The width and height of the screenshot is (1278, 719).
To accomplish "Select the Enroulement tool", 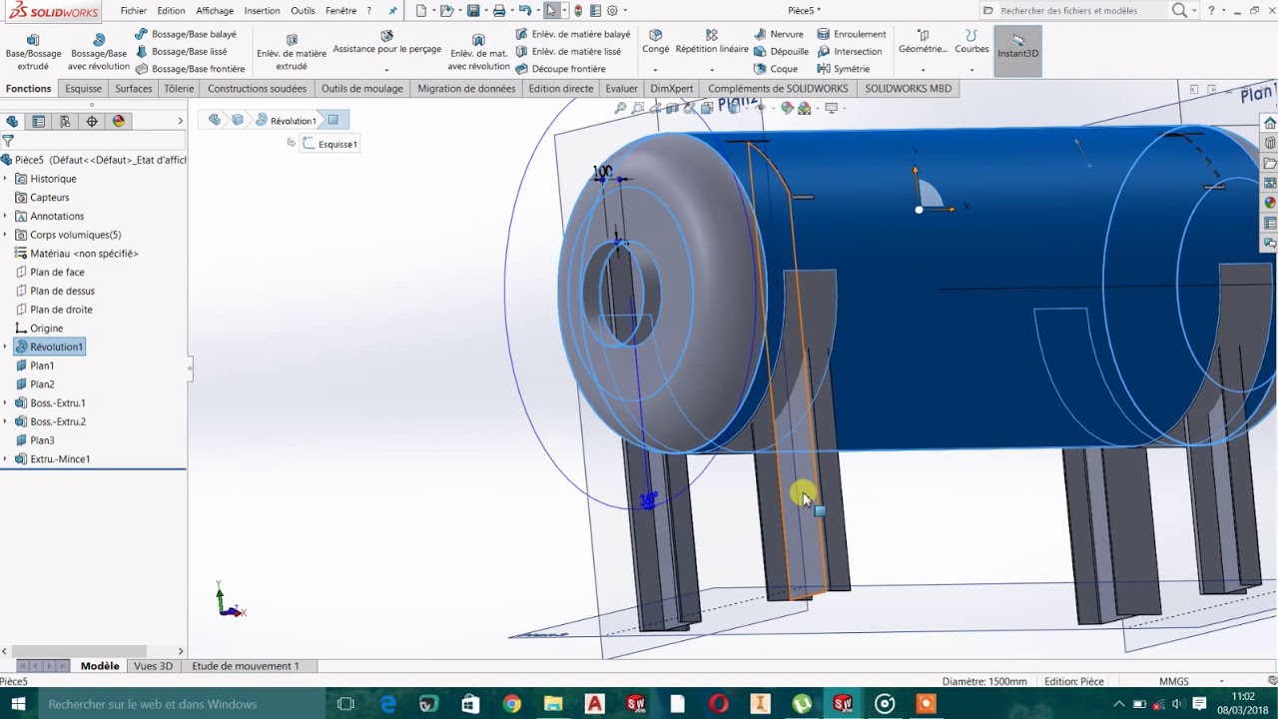I will 852,34.
